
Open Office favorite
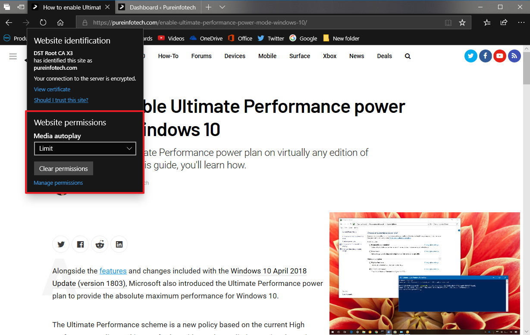click(x=240, y=38)
